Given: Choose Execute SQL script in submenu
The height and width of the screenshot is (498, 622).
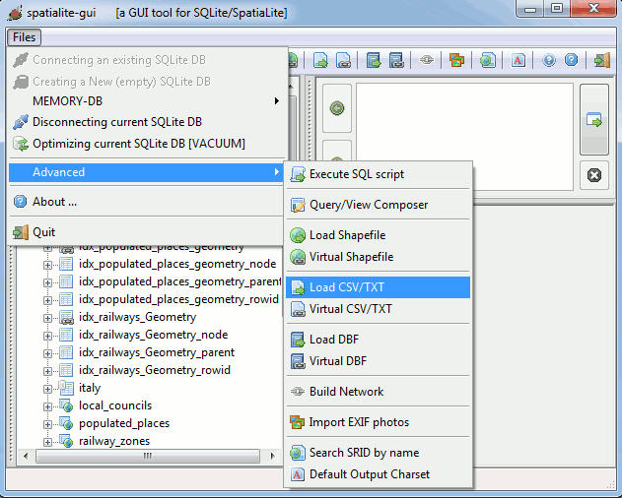Looking at the screenshot, I should click(379, 174).
